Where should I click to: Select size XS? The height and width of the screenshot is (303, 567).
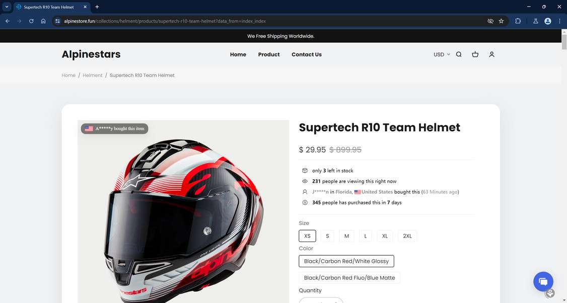pos(307,236)
